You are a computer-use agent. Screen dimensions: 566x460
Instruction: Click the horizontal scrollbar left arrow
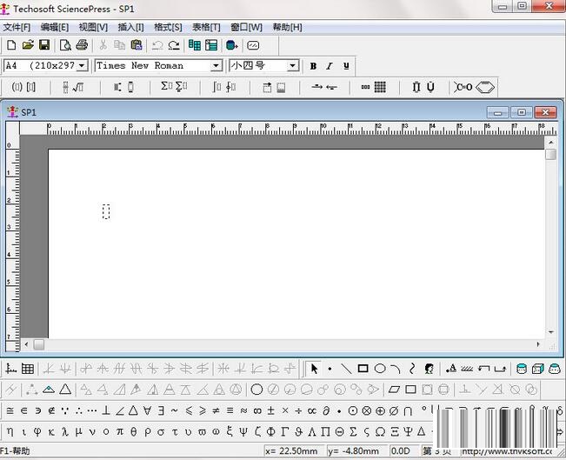[26, 344]
